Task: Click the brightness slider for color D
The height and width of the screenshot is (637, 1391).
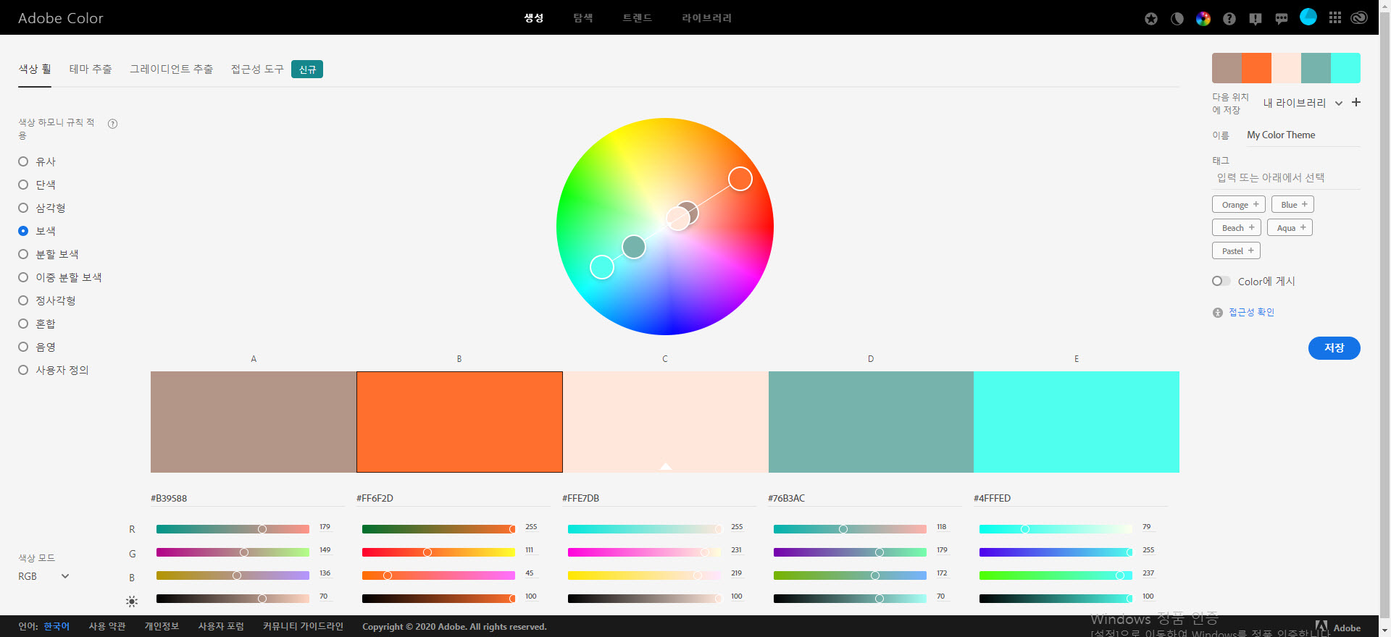Action: tap(851, 599)
